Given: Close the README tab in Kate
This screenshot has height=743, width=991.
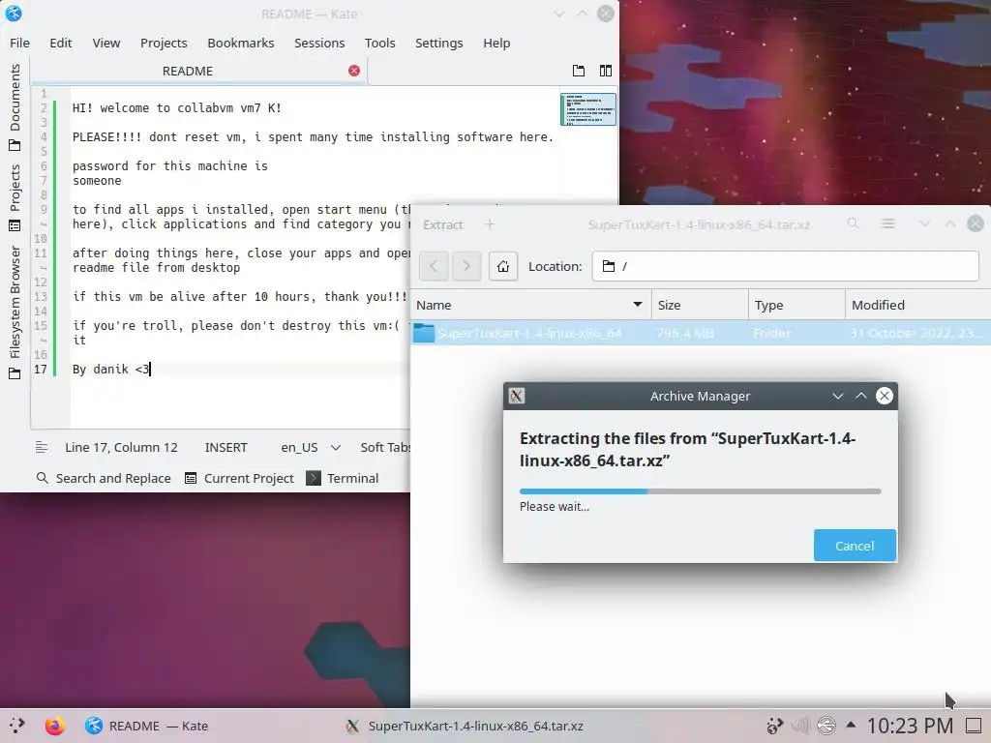Looking at the screenshot, I should tap(354, 71).
